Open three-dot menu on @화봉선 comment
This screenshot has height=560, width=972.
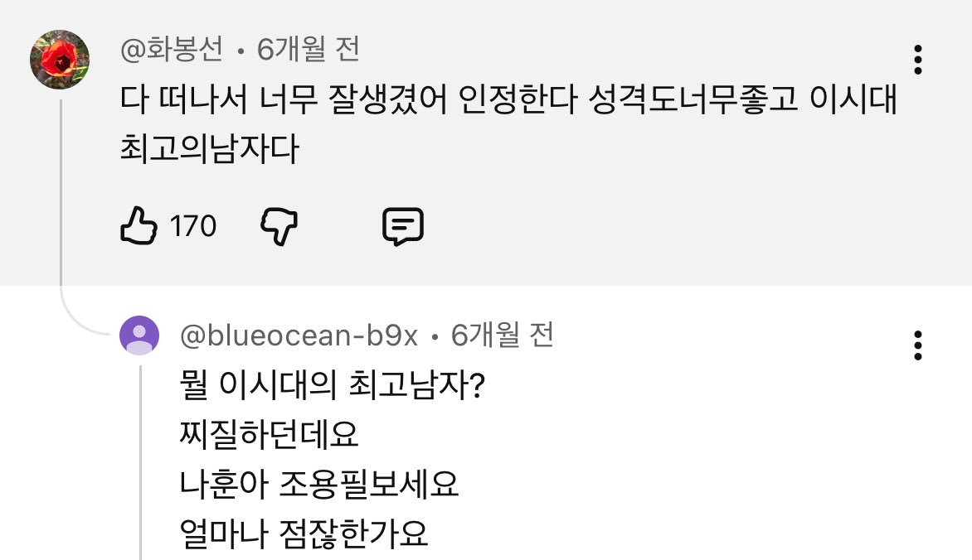coord(918,60)
